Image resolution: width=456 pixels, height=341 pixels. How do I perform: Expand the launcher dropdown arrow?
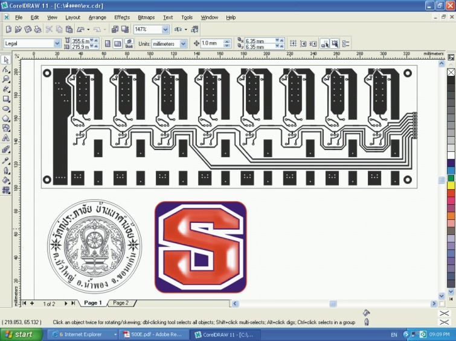(x=185, y=30)
